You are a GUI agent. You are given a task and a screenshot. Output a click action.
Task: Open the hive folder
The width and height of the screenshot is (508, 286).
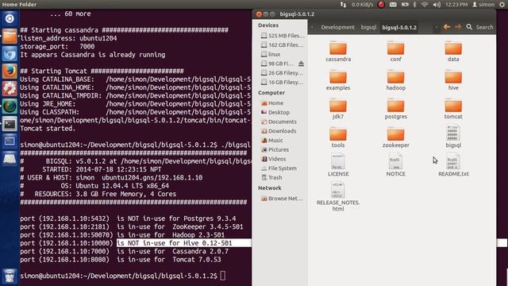point(453,79)
